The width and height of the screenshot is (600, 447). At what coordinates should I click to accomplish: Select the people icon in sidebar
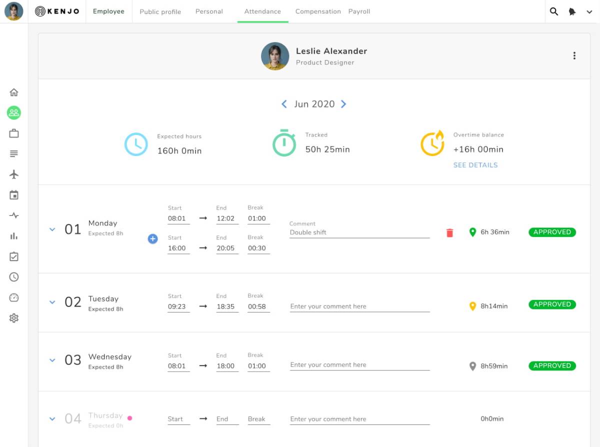coord(14,112)
